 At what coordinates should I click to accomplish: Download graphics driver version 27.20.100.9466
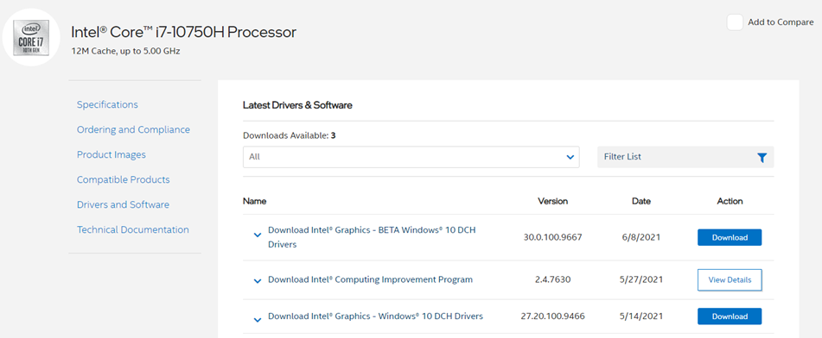[x=730, y=316]
